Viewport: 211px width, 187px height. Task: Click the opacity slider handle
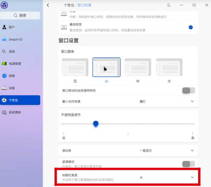point(96,124)
